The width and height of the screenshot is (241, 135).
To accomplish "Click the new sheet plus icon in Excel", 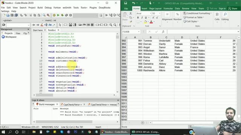I will 142,123.
